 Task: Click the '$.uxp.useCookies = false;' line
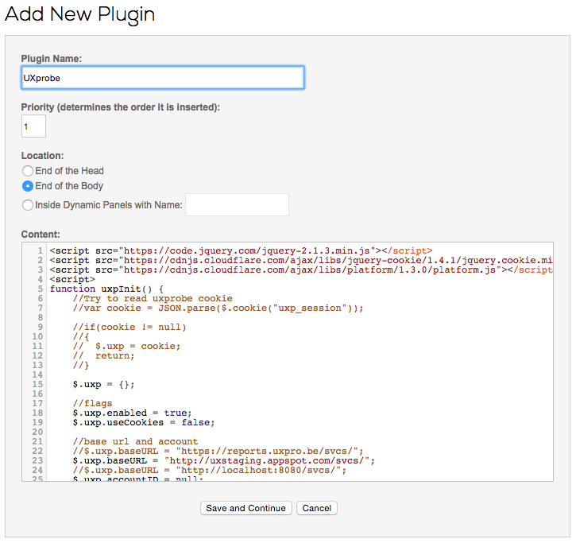[x=144, y=423]
